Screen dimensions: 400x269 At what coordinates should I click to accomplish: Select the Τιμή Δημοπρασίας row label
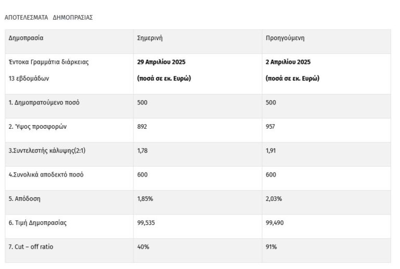click(x=37, y=223)
